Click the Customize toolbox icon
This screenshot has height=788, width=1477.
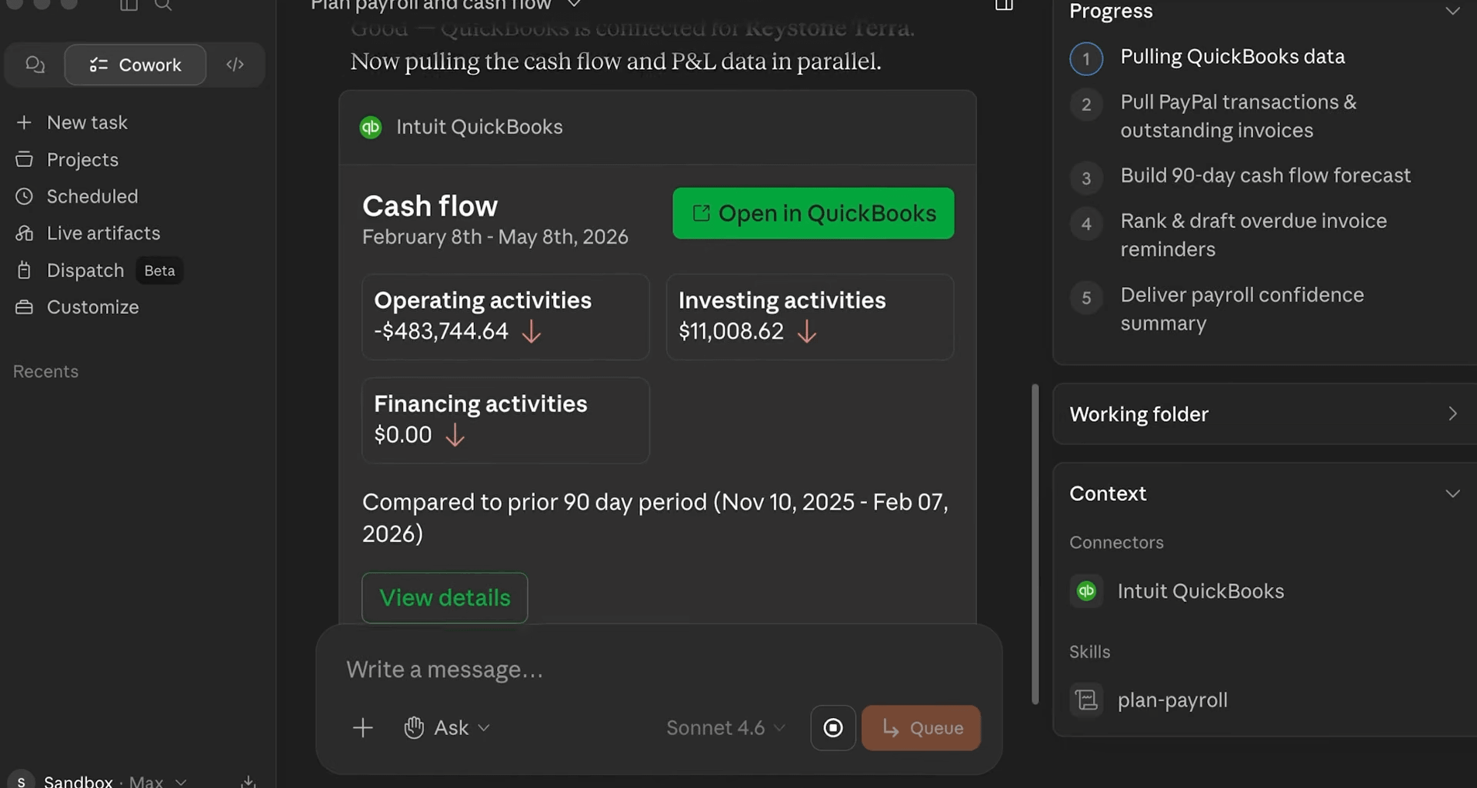(24, 307)
